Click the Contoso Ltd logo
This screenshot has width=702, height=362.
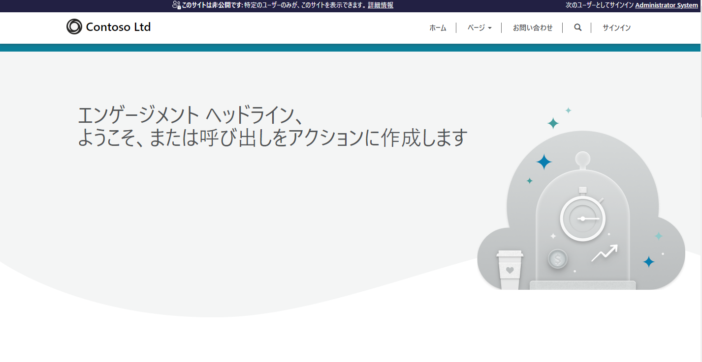click(x=108, y=27)
